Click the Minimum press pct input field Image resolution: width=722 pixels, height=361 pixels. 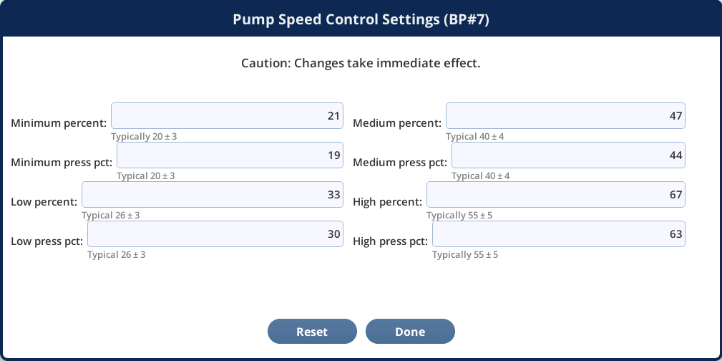[x=230, y=155]
